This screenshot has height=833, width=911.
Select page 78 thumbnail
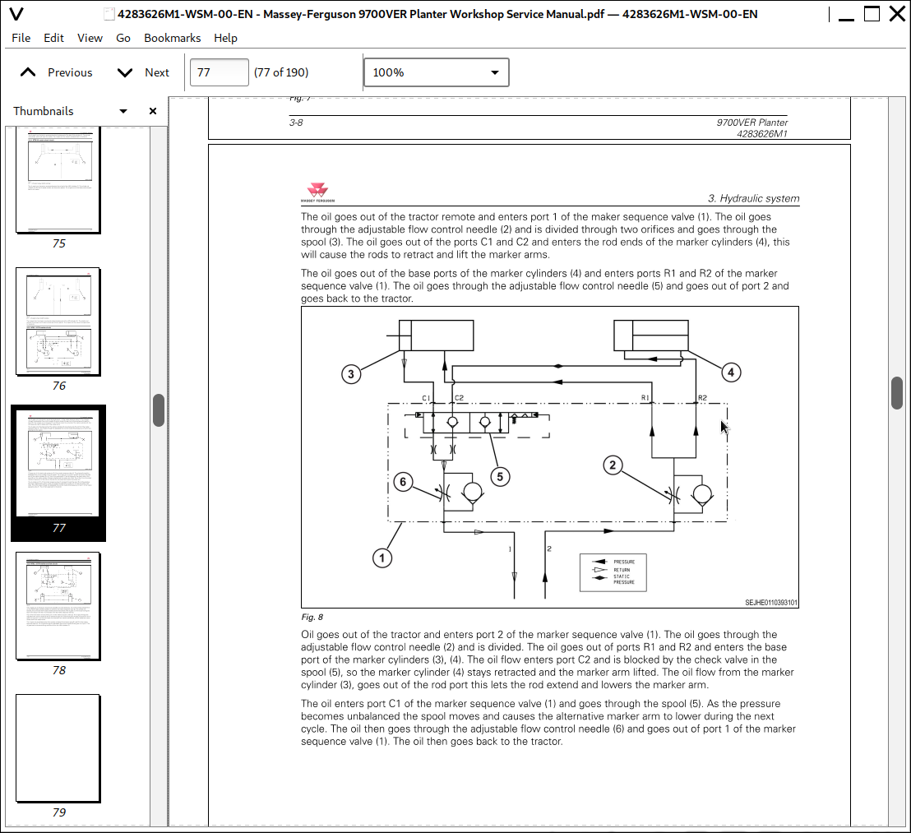(58, 606)
